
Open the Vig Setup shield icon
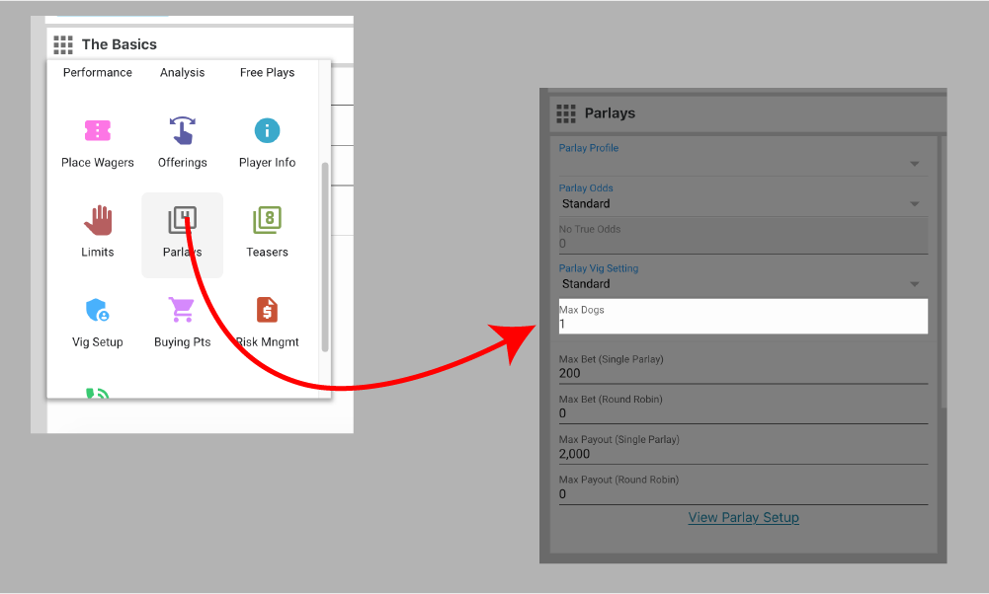97,311
